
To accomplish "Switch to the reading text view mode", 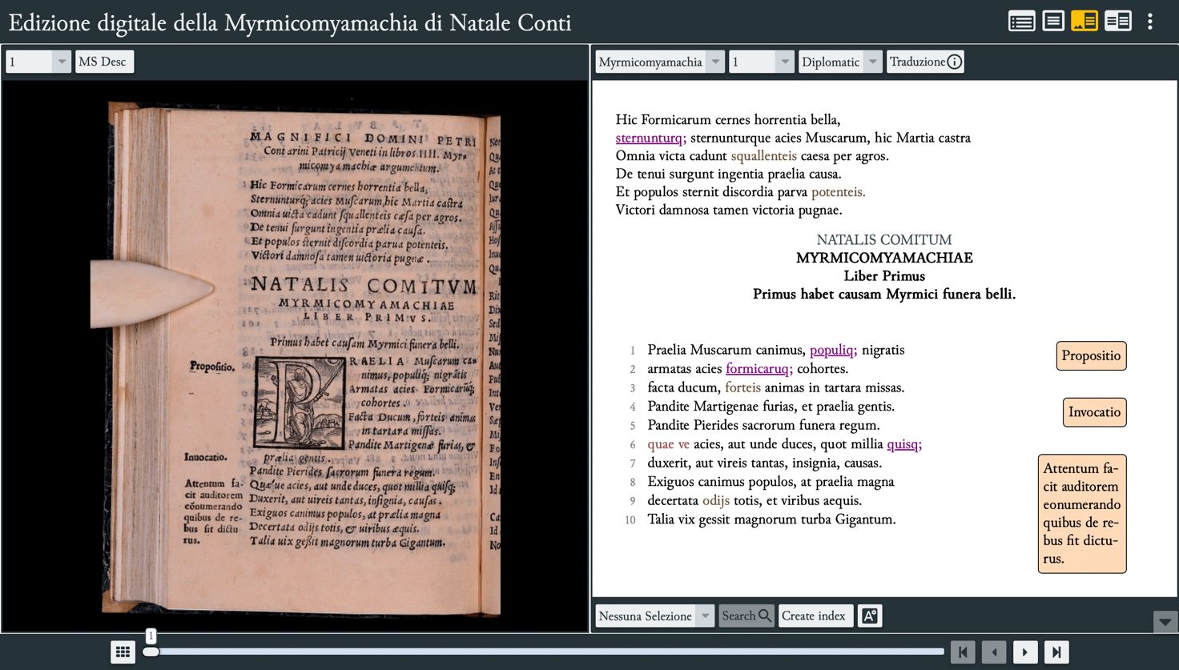I will 1021,22.
